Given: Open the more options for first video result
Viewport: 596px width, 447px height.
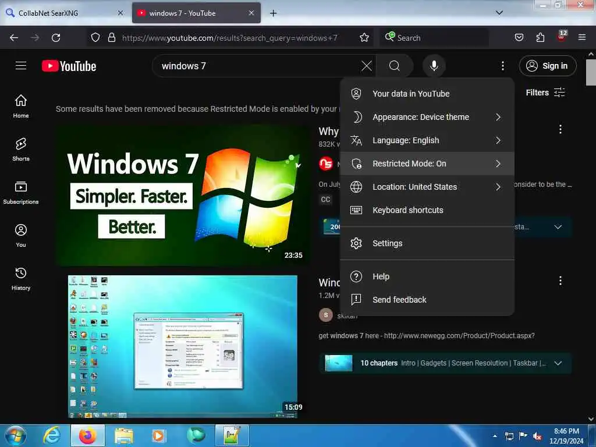Looking at the screenshot, I should (x=560, y=129).
